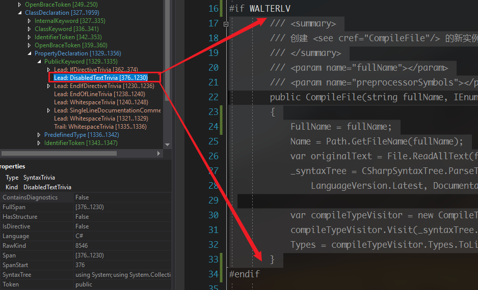Click the var compileTypeVisitor code line
This screenshot has height=290, width=478.
click(384, 215)
